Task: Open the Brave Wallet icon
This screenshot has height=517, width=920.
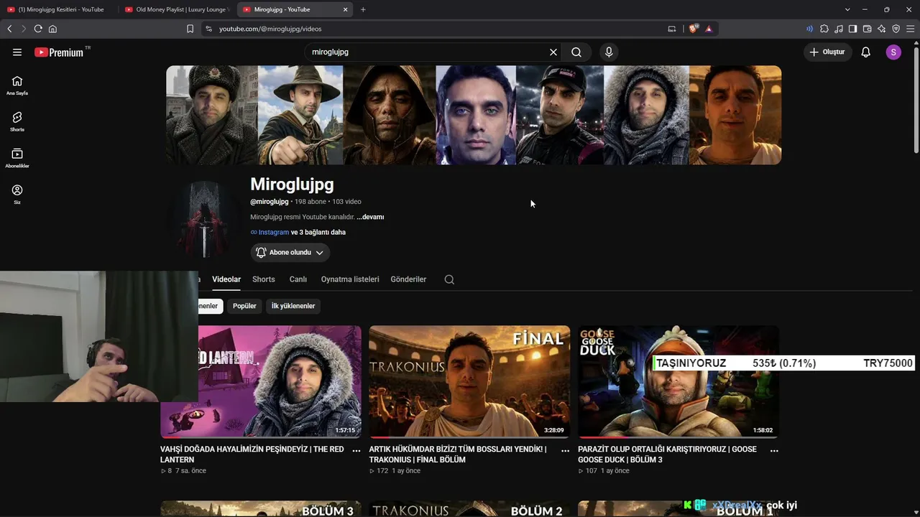Action: [867, 29]
